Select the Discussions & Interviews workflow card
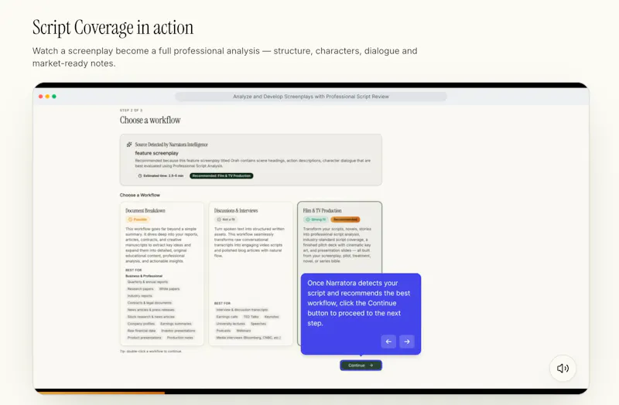Viewport: 619px width, 405px height. (x=251, y=274)
